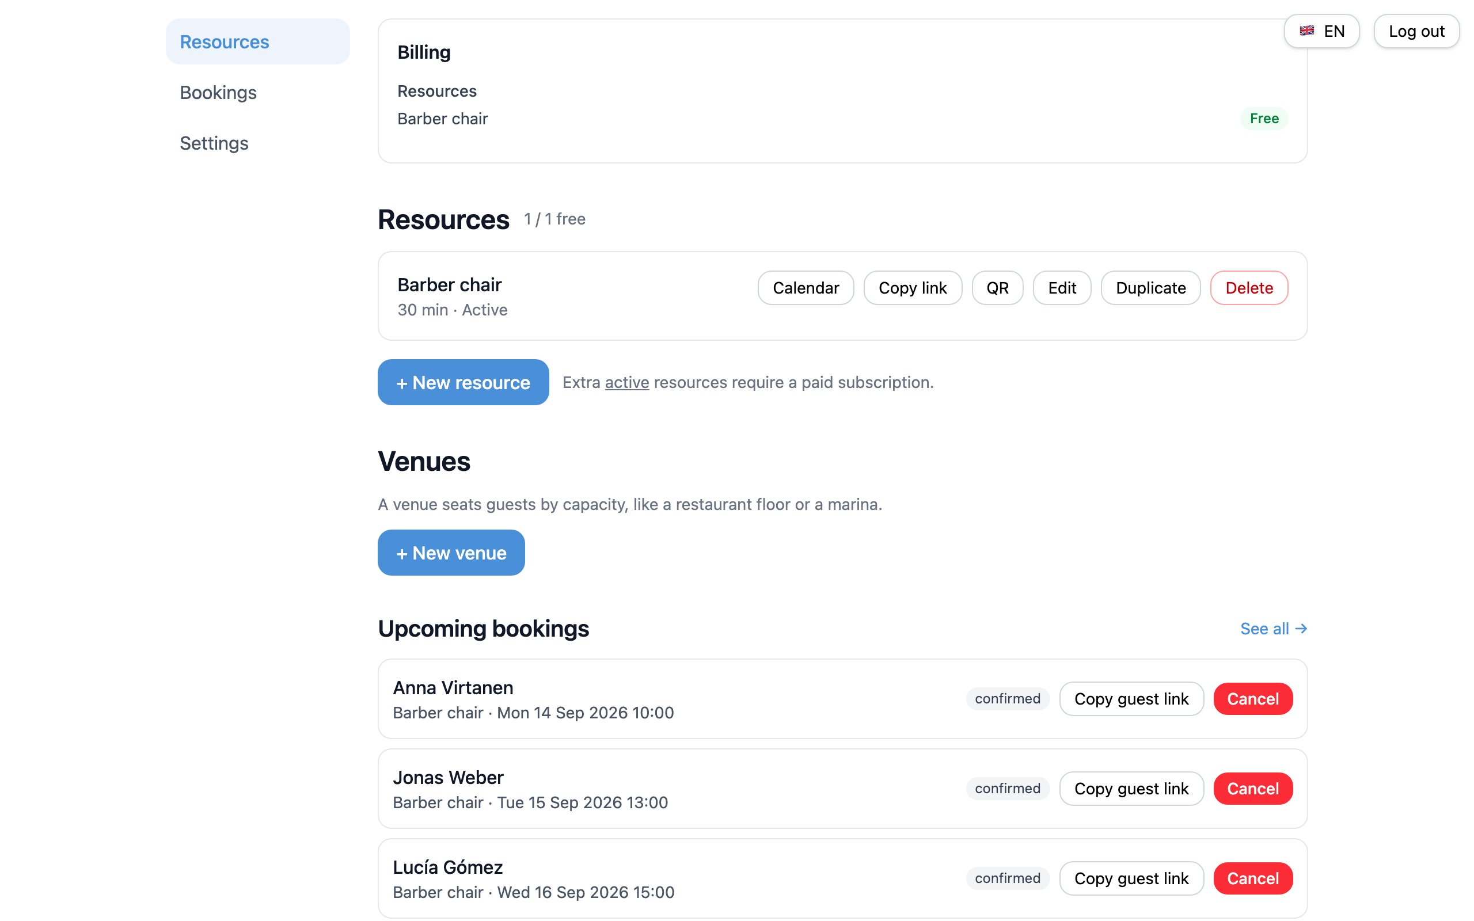Open the EN language selector
1474x921 pixels.
(x=1321, y=31)
